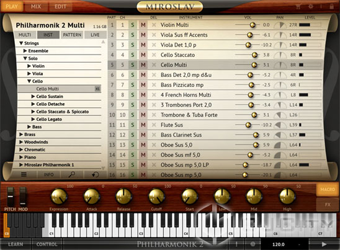The height and width of the screenshot is (250, 340).
Task: Expand Miroslav Philharmonik 1 category
Action: [x=21, y=164]
